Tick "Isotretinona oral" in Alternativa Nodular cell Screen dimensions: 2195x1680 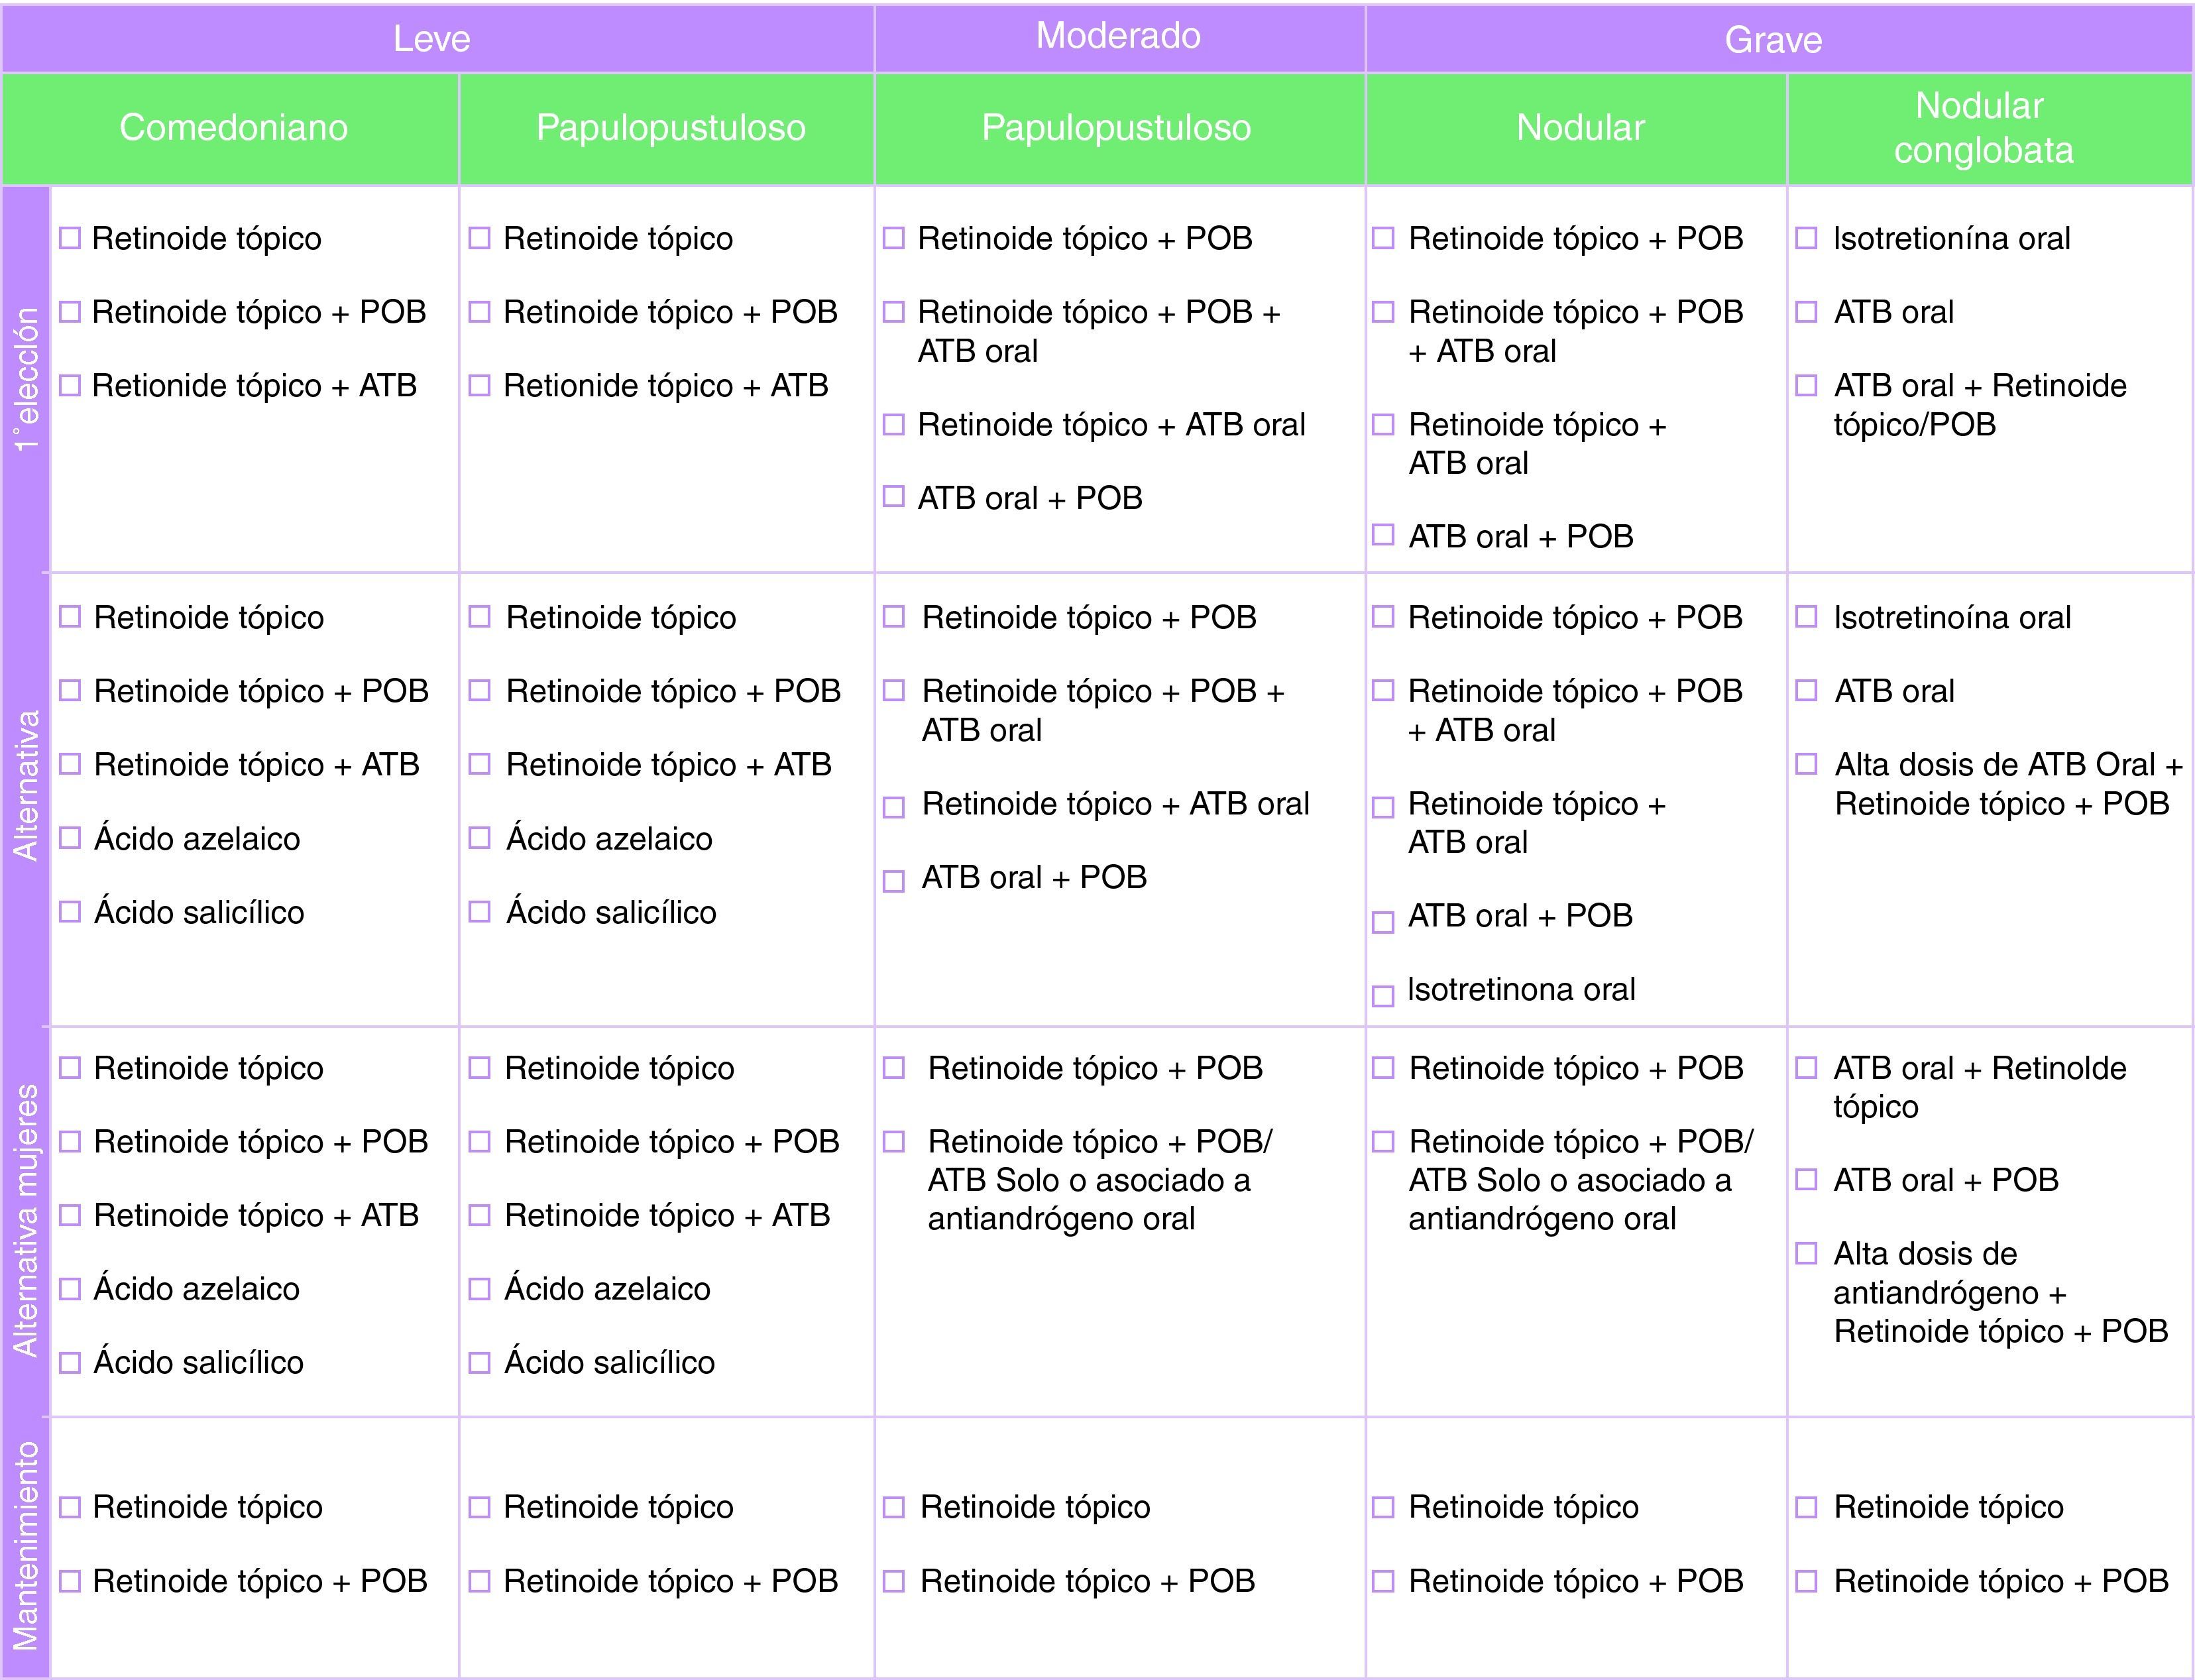click(x=1383, y=996)
